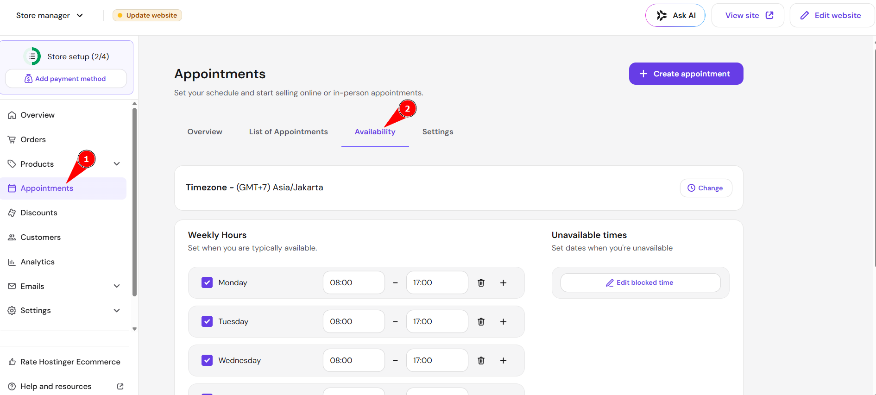Click the Edit blocked time button
The image size is (876, 395).
pos(640,282)
